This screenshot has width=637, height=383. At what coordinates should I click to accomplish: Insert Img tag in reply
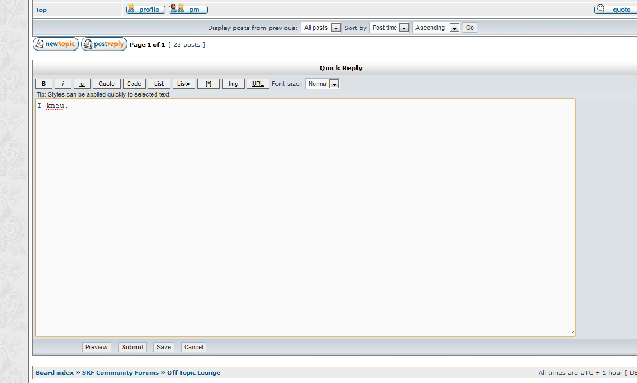click(x=233, y=84)
